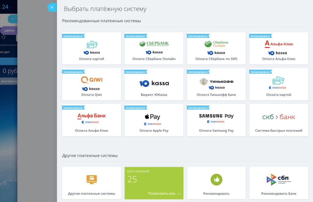
Task: Select Sberbank SMS payment tile
Action: coord(216,48)
